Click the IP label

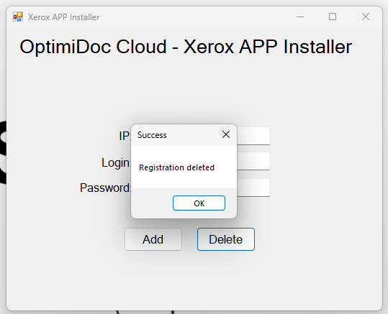(125, 136)
